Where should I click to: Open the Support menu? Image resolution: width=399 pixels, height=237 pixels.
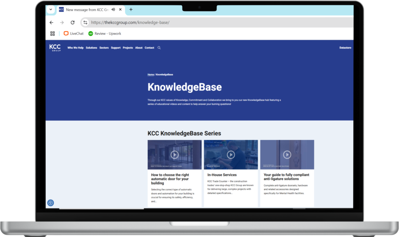click(x=115, y=48)
